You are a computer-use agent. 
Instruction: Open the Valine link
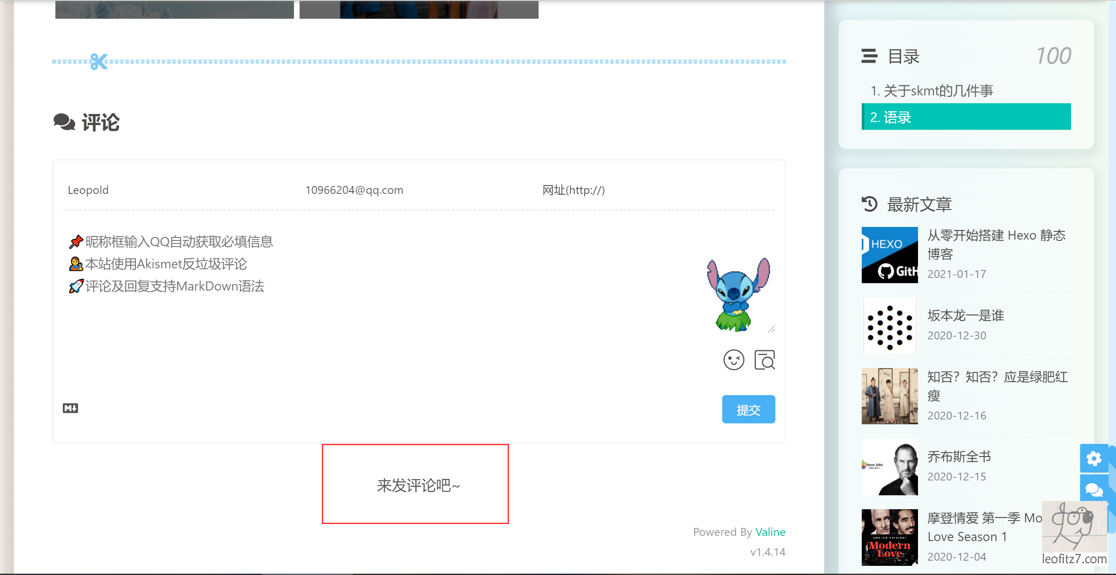(x=770, y=532)
